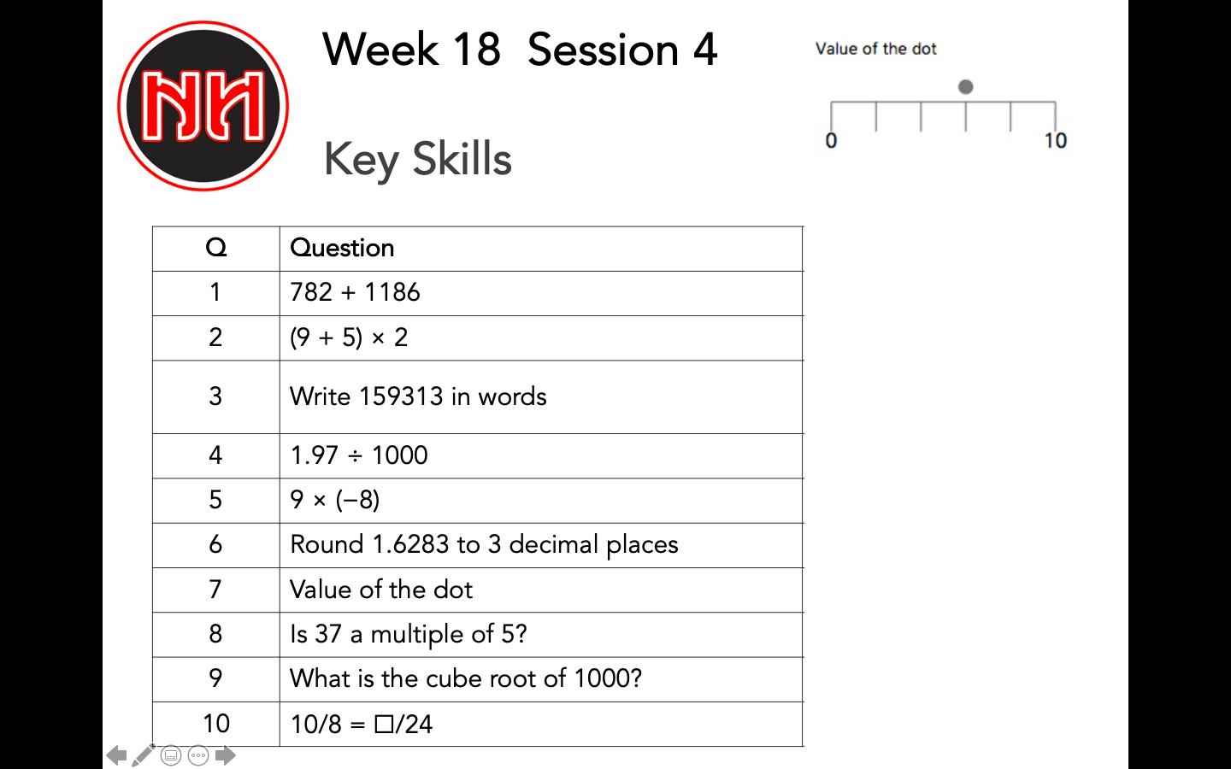This screenshot has height=769, width=1231.
Task: Click 'Round 1.6283 to 3 decimal places'
Action: point(484,545)
